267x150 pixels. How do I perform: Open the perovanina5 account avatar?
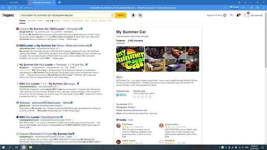coord(246,15)
